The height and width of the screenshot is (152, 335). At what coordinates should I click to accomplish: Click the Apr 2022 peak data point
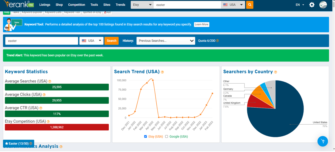pos(153,80)
